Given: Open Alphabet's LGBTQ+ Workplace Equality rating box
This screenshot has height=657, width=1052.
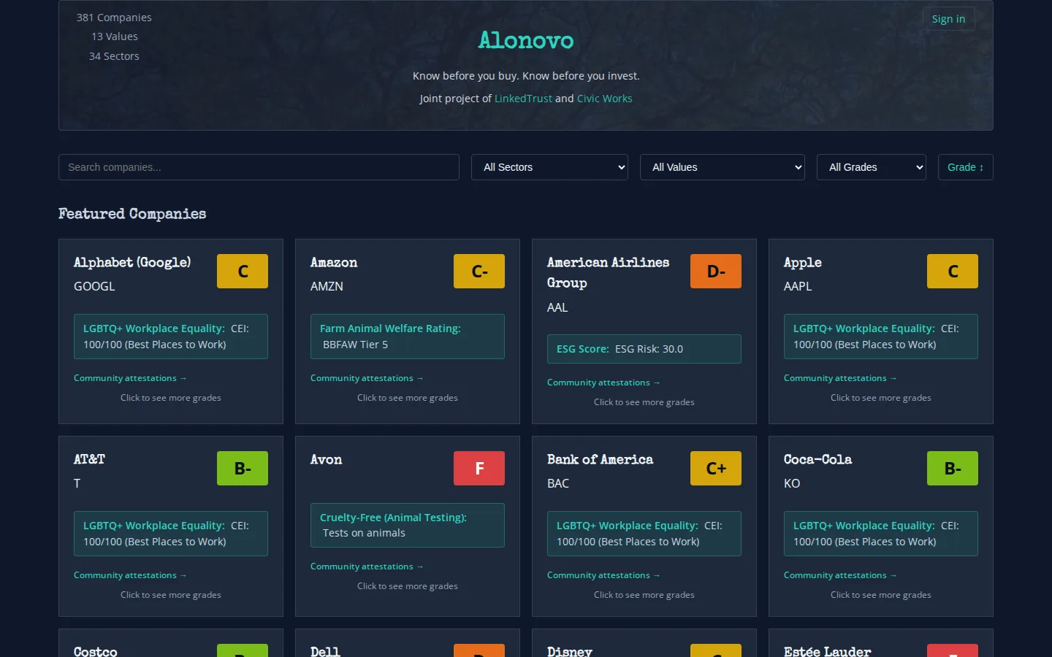Looking at the screenshot, I should [x=171, y=337].
